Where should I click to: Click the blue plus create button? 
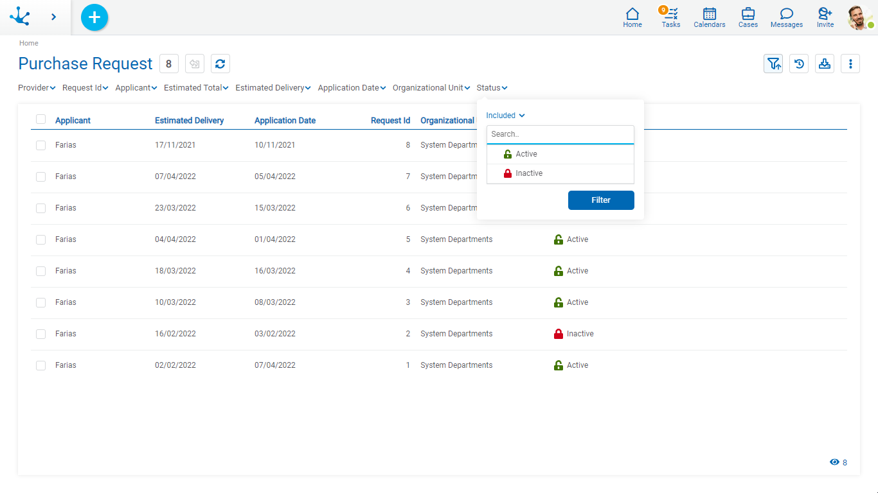pyautogui.click(x=94, y=17)
